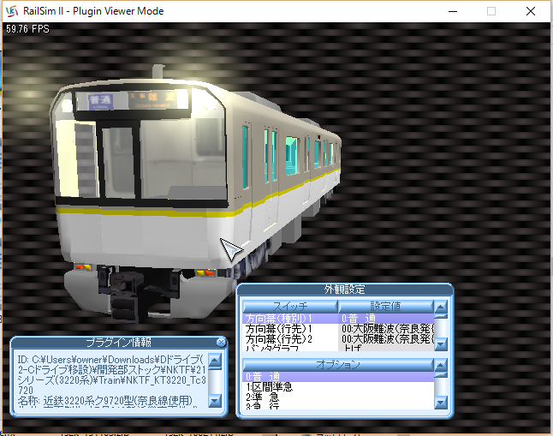Close the RailSim II window
The height and width of the screenshot is (436, 553).
tap(531, 11)
